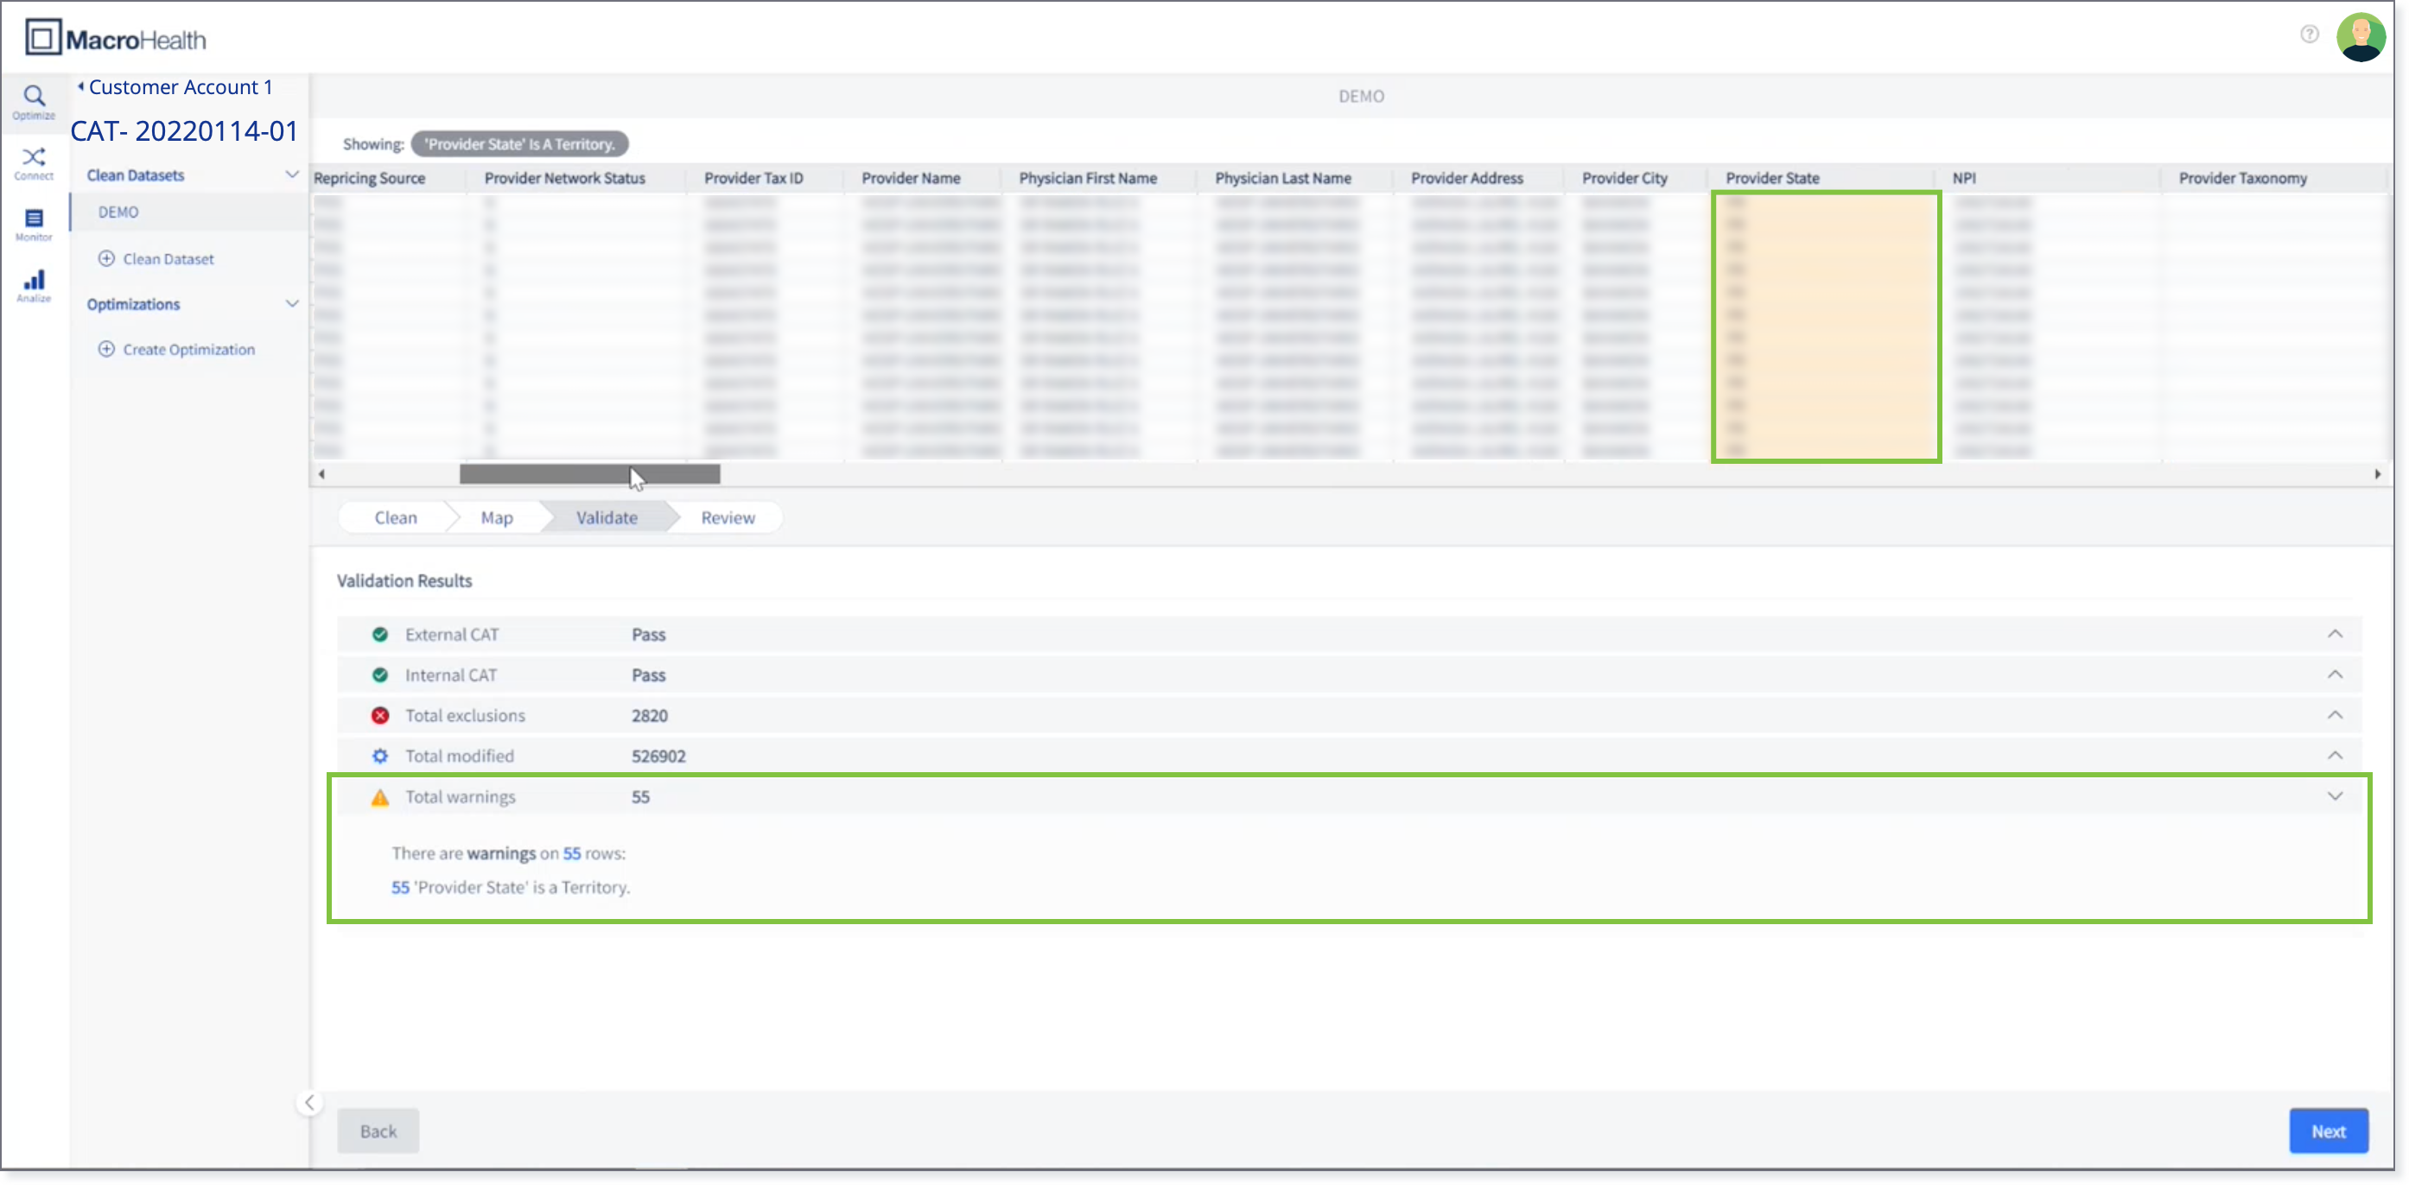Collapse the Total warnings result row
Screen dimensions: 2409x1185
click(x=2334, y=797)
